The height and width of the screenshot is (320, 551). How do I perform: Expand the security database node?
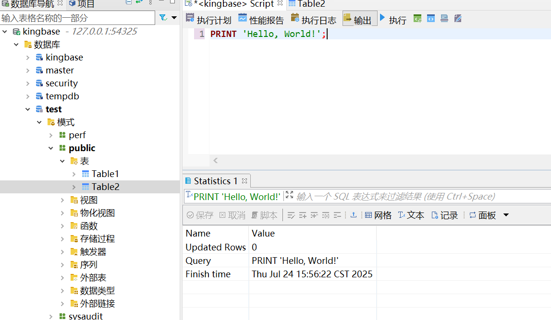pyautogui.click(x=28, y=83)
